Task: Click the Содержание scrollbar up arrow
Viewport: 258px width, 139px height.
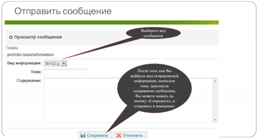Action: click(215, 81)
